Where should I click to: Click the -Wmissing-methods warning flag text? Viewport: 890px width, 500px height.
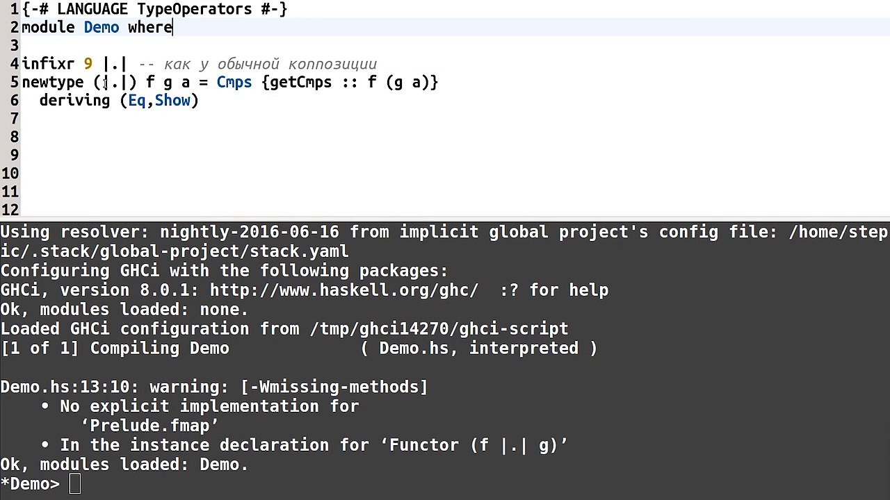point(334,387)
